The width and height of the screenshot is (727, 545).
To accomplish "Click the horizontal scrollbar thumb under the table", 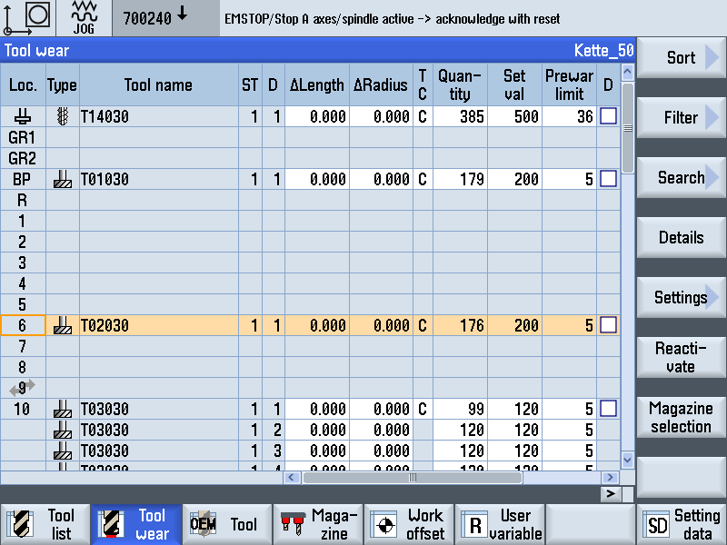I will [412, 477].
